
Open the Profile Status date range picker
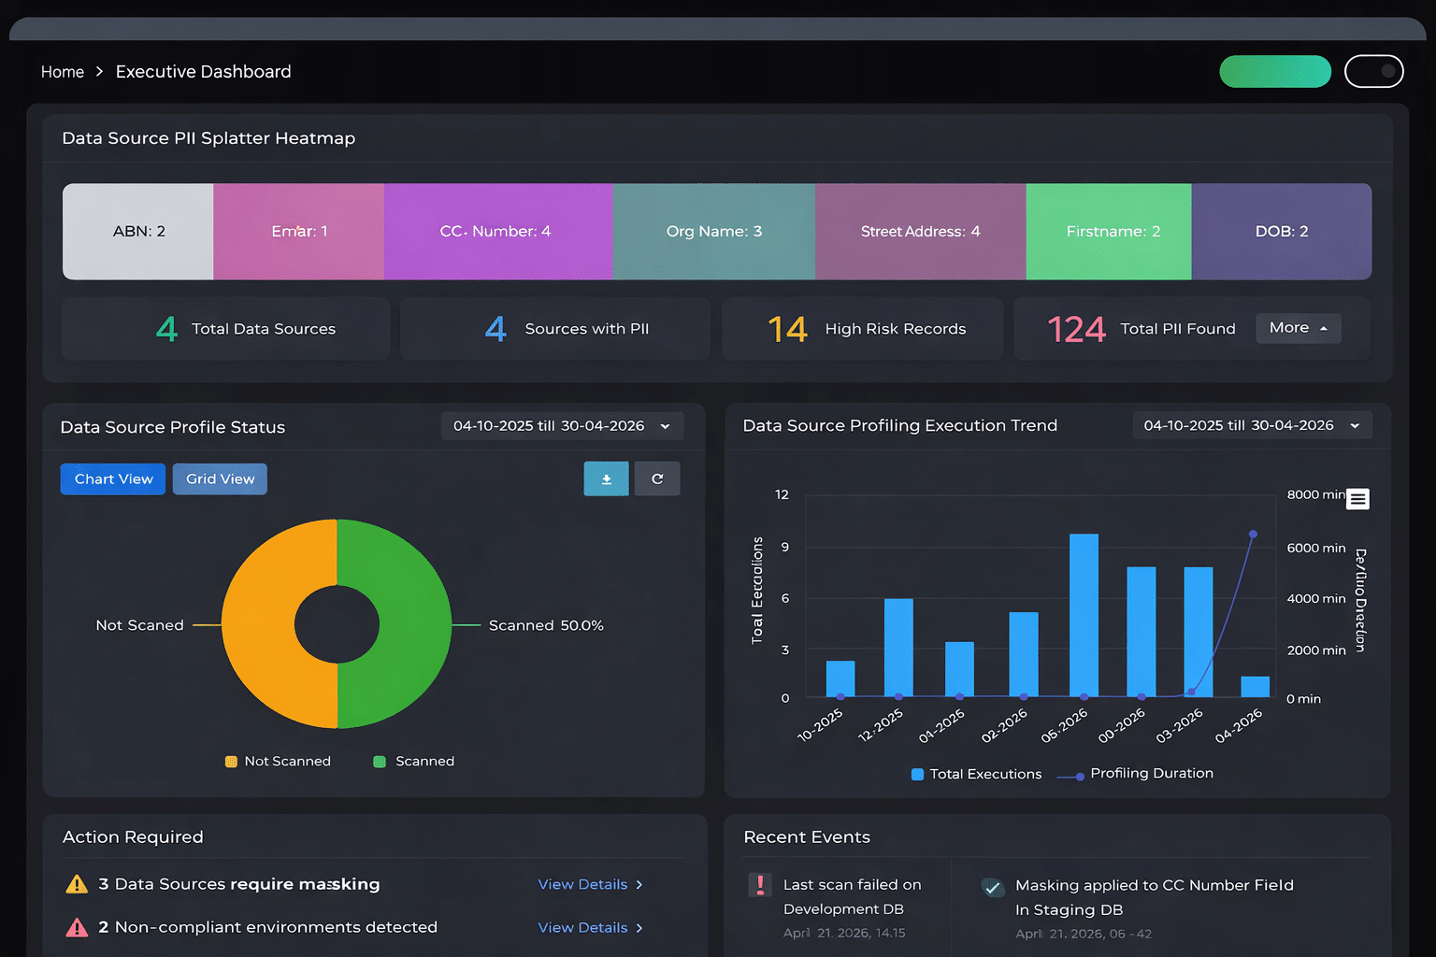coord(561,425)
